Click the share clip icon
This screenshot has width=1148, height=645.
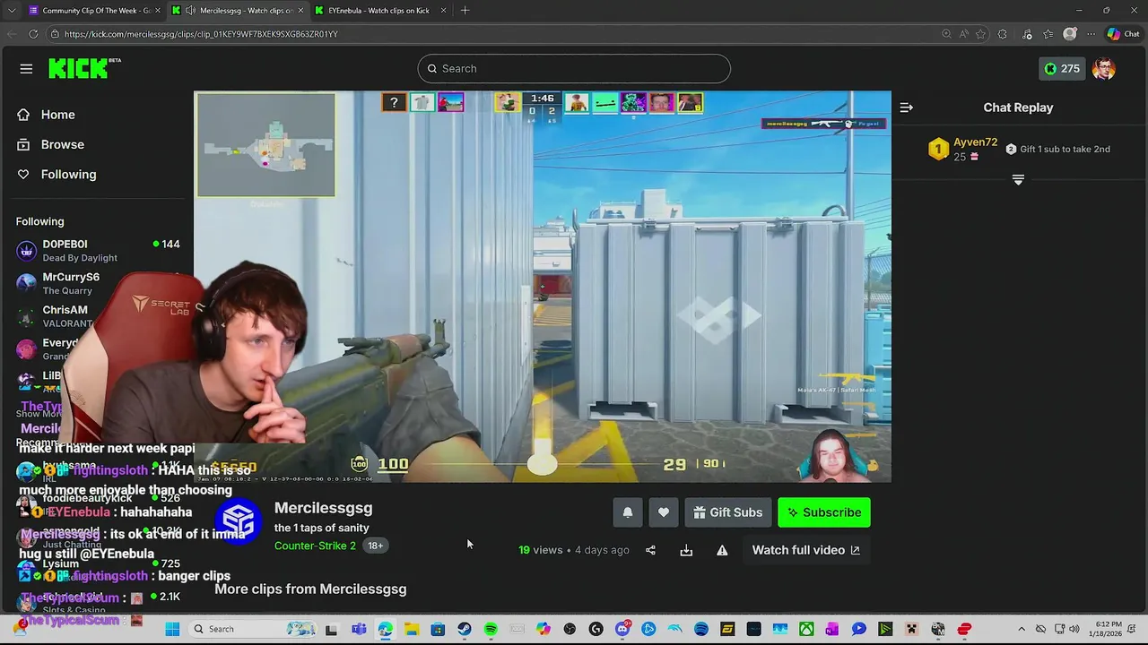pyautogui.click(x=651, y=550)
